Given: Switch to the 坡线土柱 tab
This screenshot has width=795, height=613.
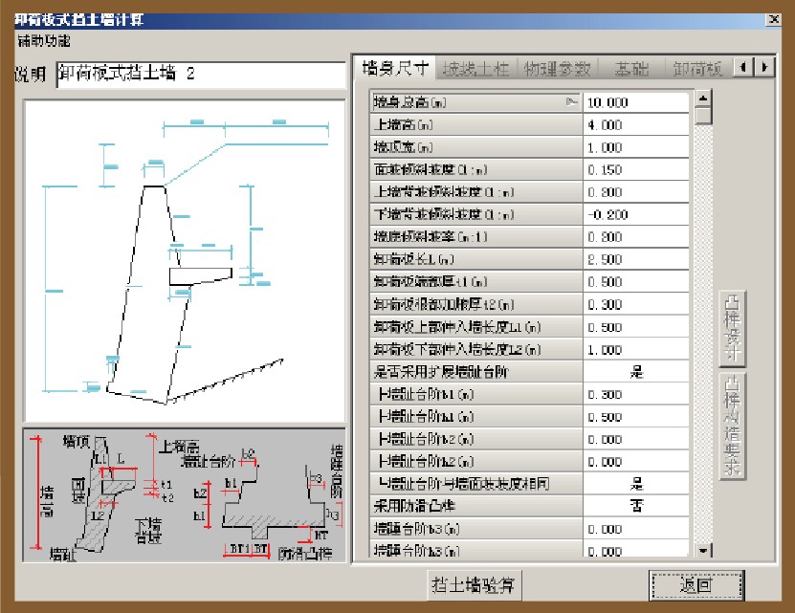Looking at the screenshot, I should point(475,69).
